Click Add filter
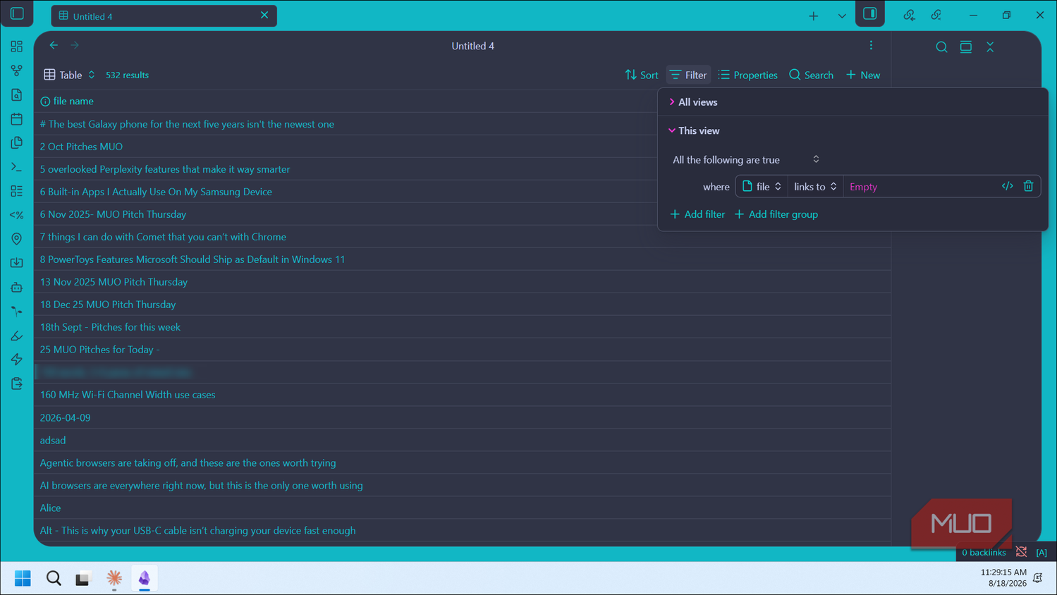 coord(697,214)
